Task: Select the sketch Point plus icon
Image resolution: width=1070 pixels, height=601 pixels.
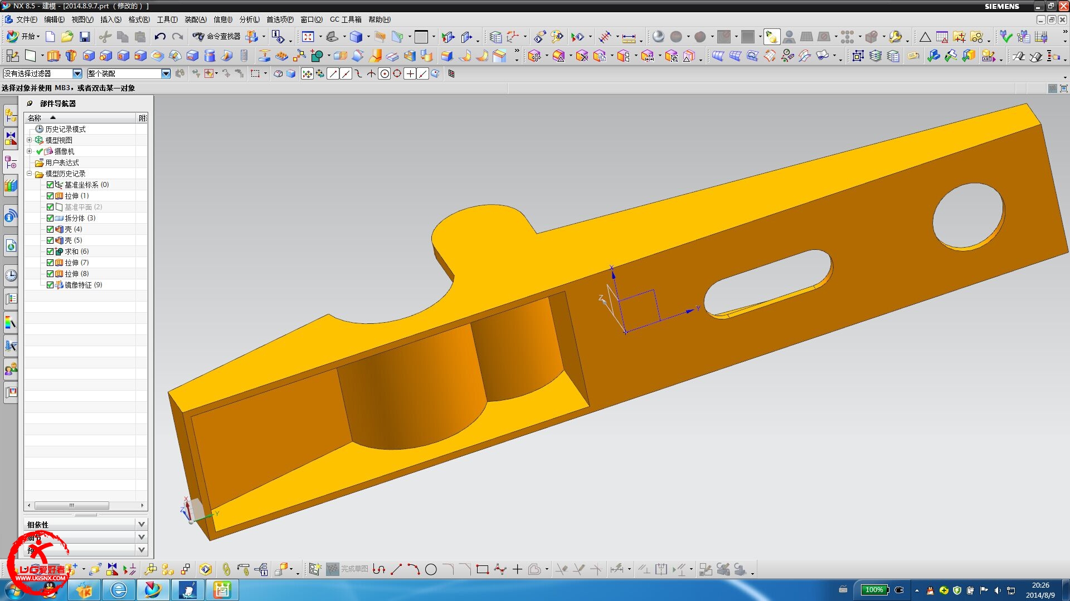Action: coord(517,569)
